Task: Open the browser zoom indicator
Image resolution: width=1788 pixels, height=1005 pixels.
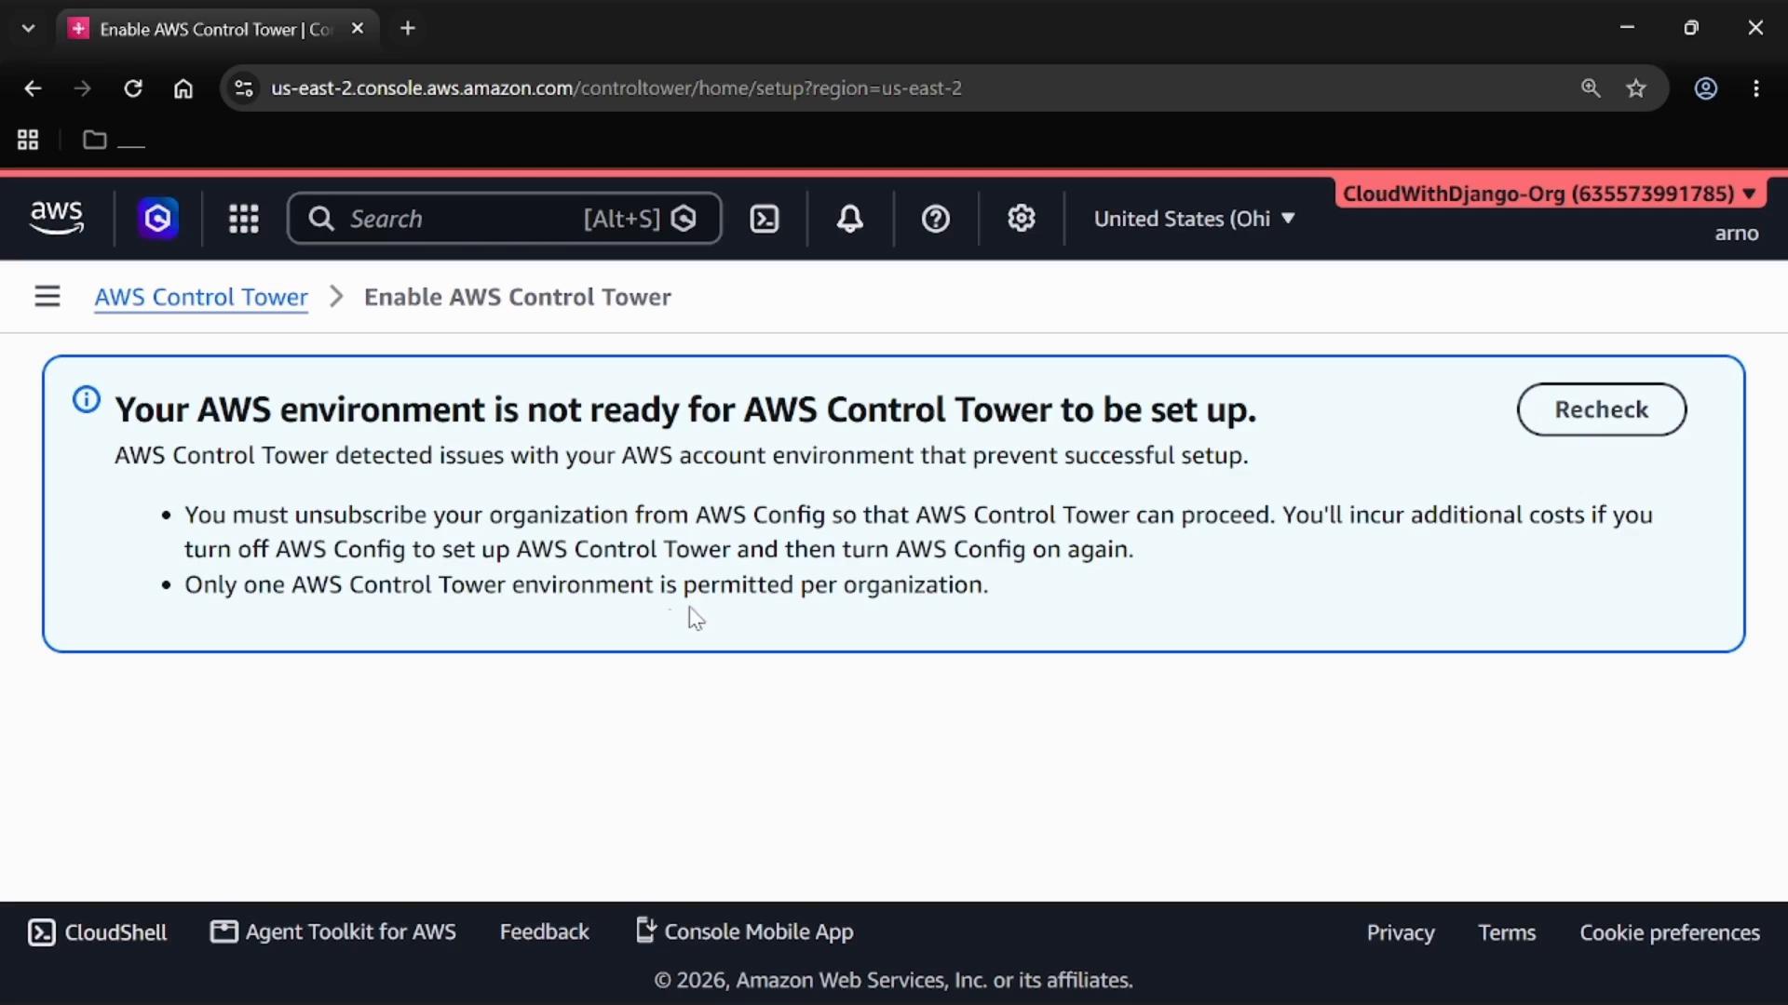Action: [1591, 88]
